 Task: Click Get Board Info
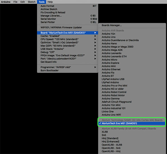pos(68,62)
